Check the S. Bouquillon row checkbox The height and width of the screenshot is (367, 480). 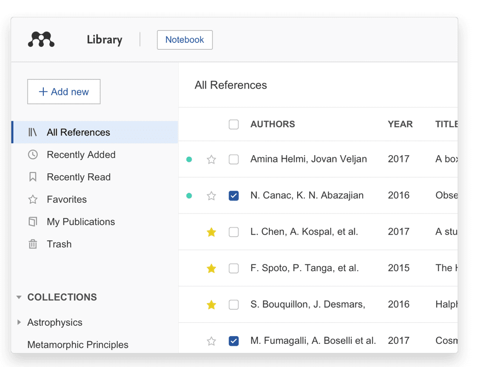tap(234, 305)
